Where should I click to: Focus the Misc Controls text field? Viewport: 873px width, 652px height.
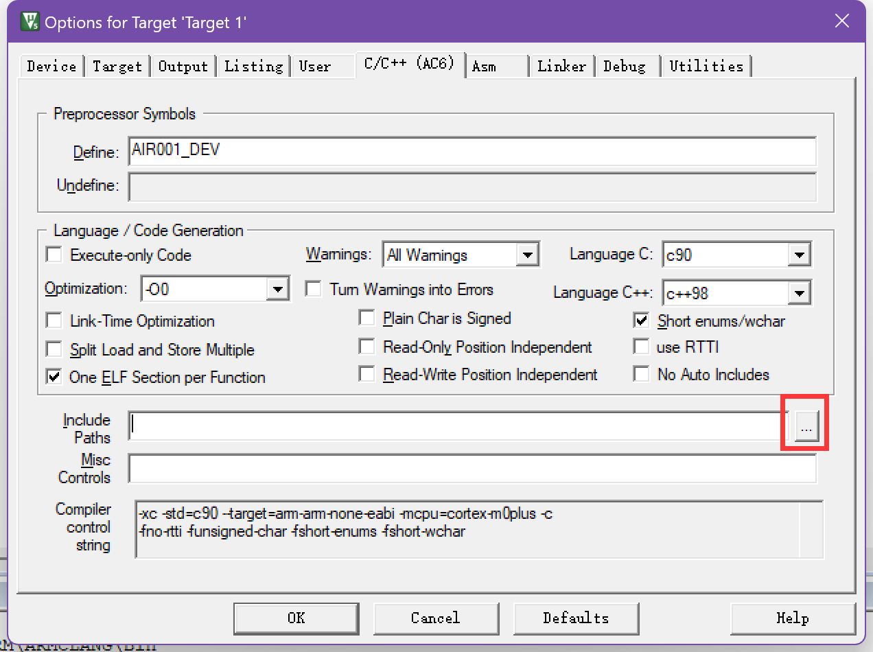472,469
